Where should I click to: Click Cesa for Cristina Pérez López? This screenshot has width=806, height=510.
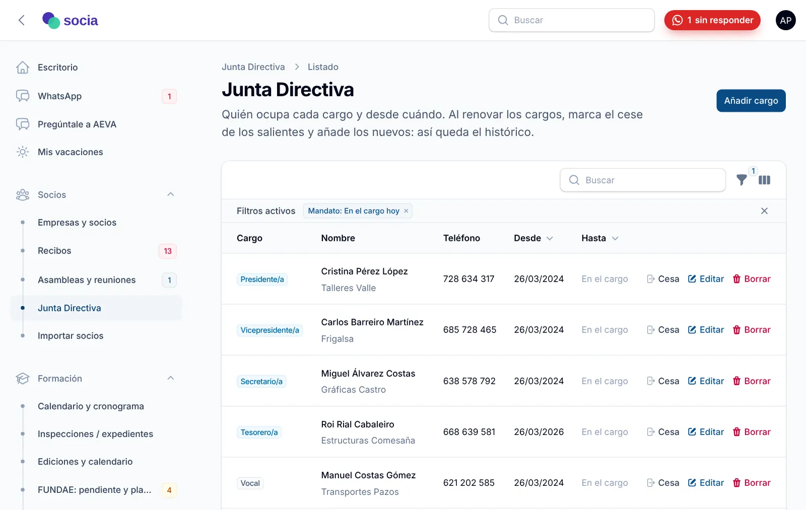663,279
